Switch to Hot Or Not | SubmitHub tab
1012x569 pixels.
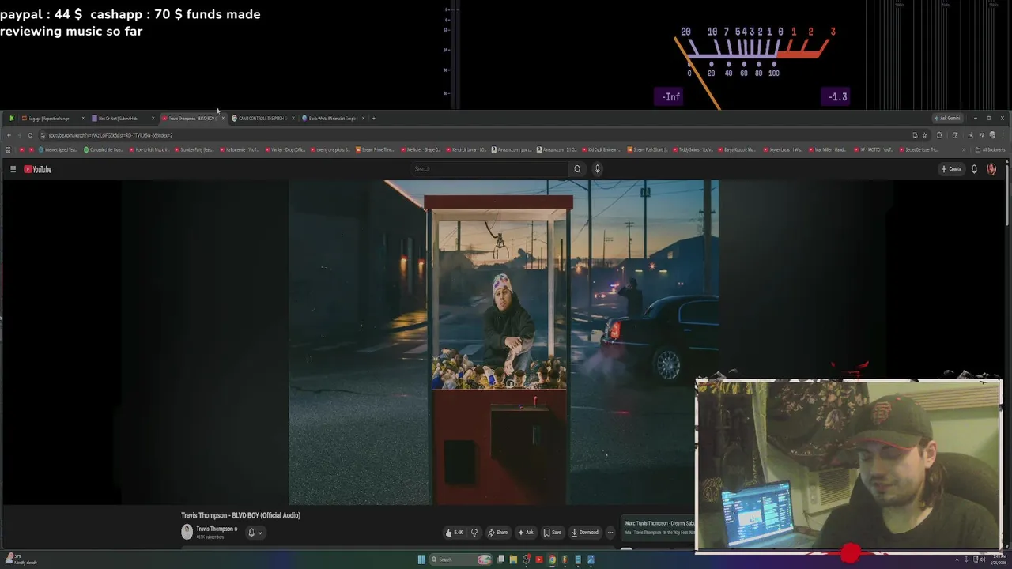click(x=122, y=119)
